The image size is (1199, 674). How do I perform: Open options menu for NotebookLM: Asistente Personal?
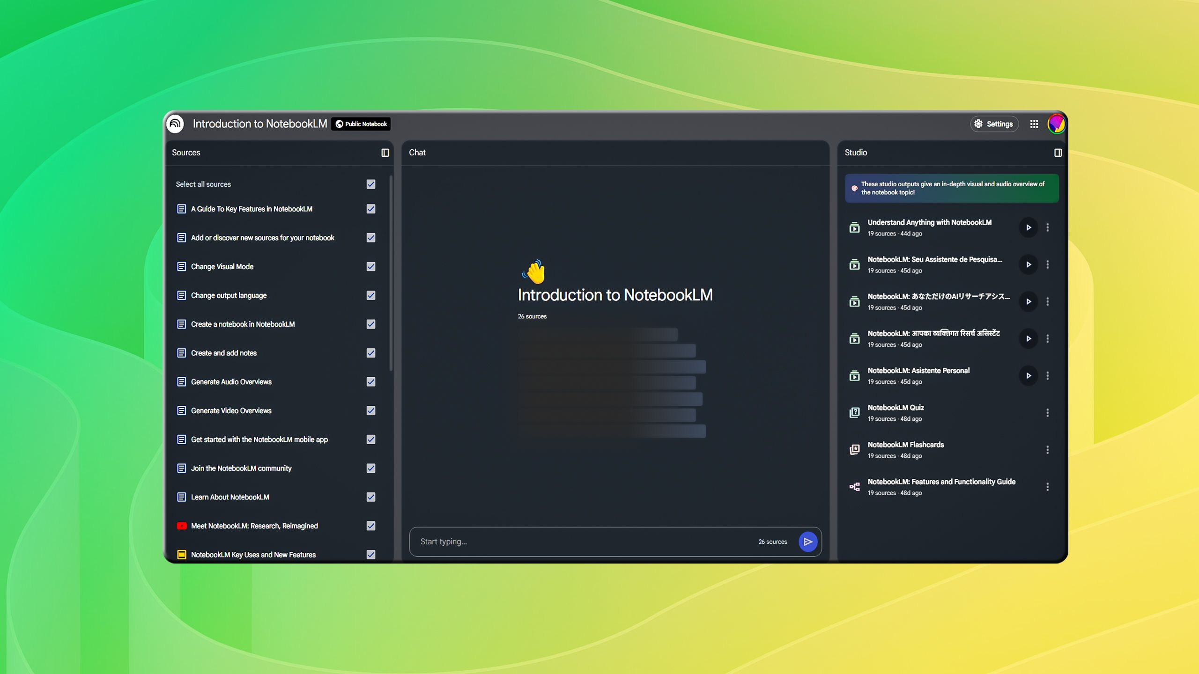click(1048, 375)
